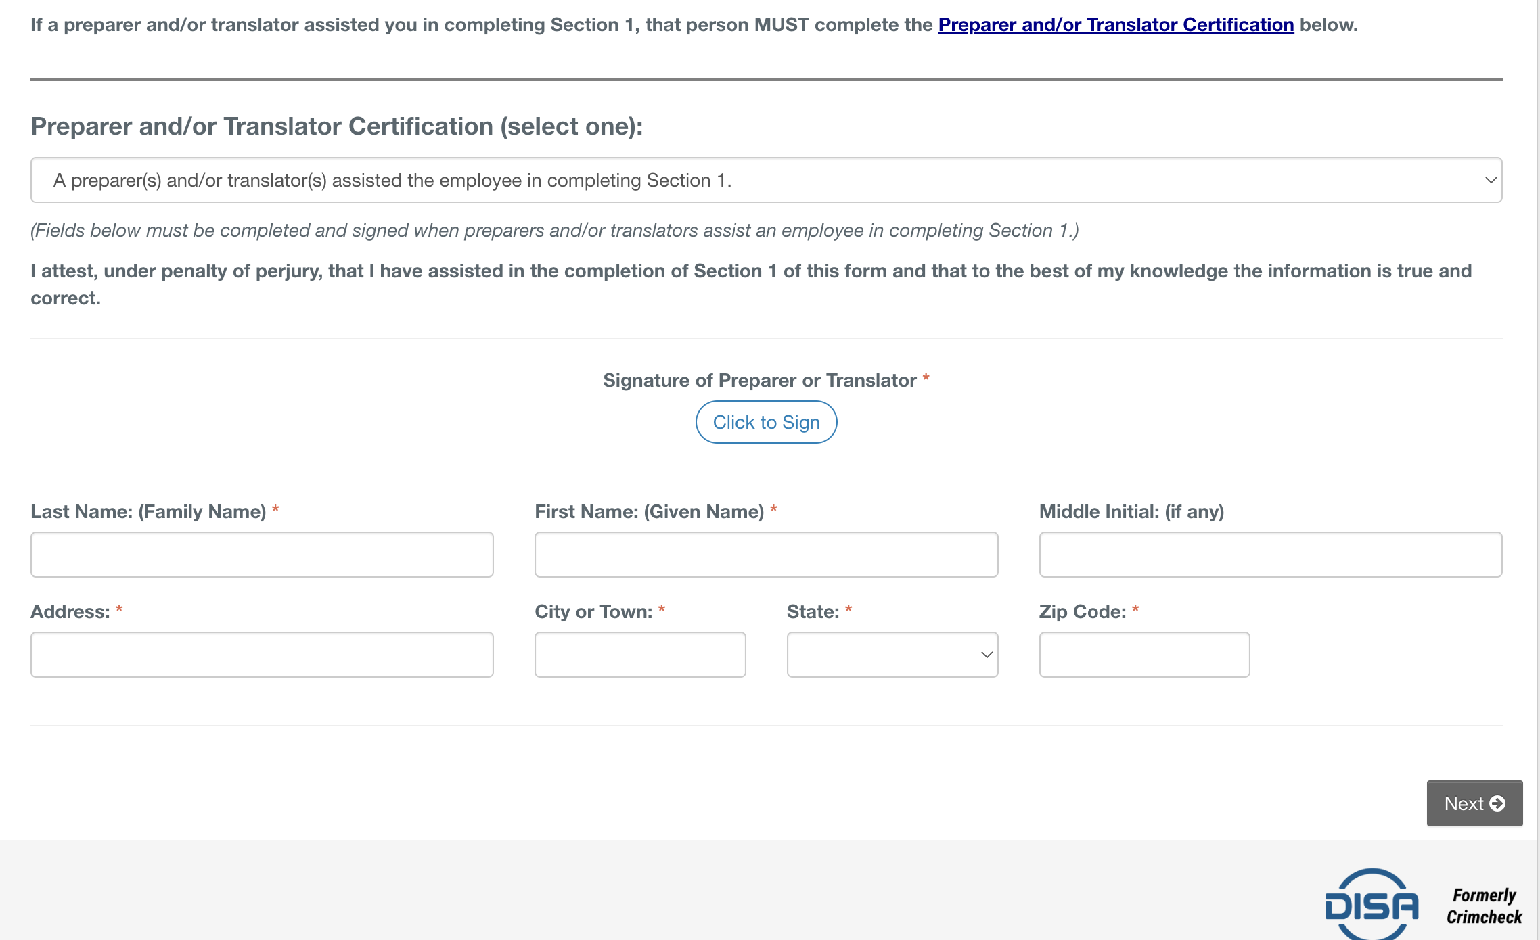The width and height of the screenshot is (1540, 940).
Task: Click the Address text field
Action: [262, 655]
